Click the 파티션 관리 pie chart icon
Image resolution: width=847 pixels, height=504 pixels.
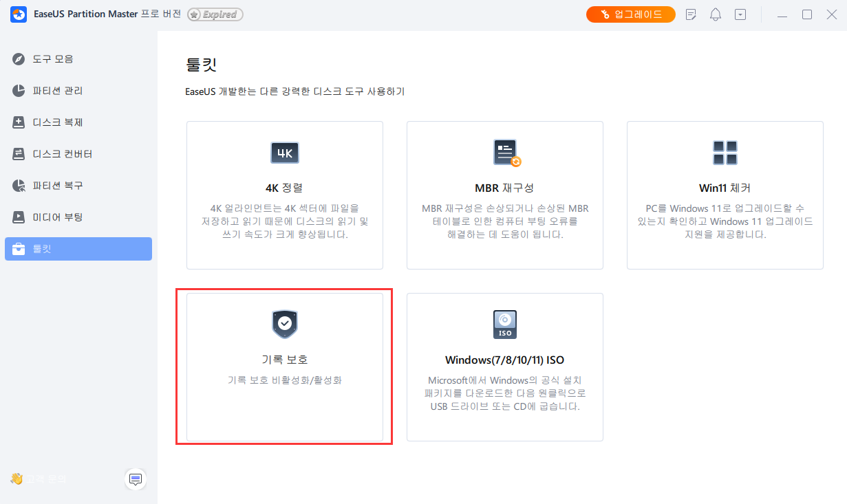(x=19, y=91)
